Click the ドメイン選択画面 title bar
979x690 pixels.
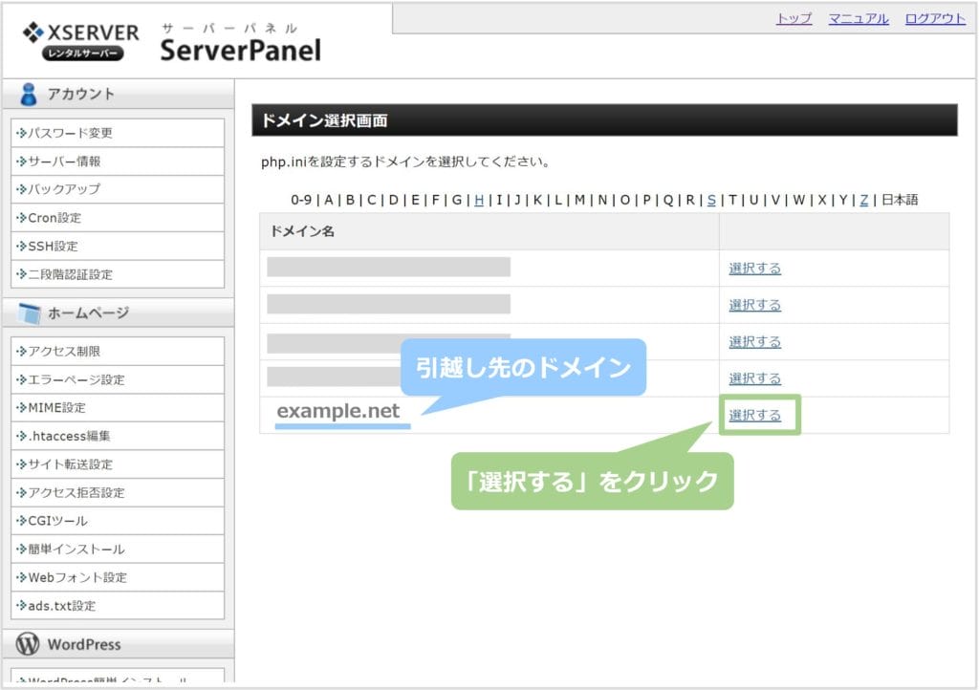tap(604, 120)
